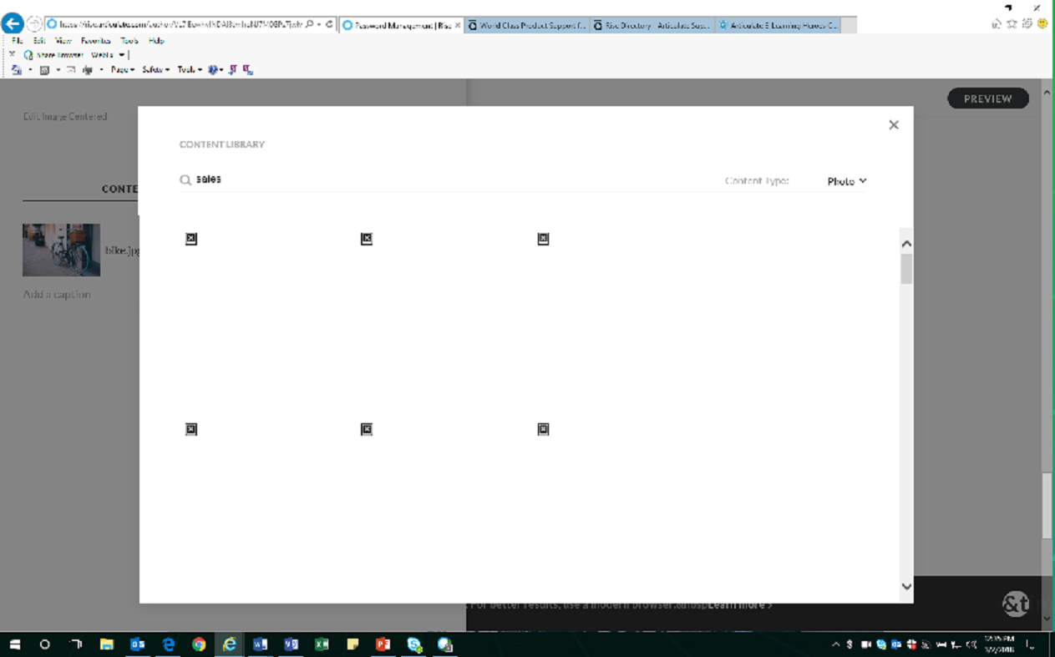Open the Photo content type dropdown

click(846, 180)
